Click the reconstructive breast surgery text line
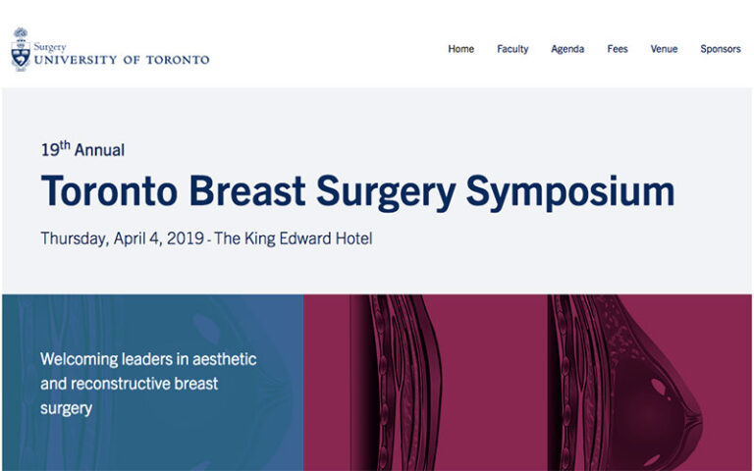 click(x=129, y=384)
